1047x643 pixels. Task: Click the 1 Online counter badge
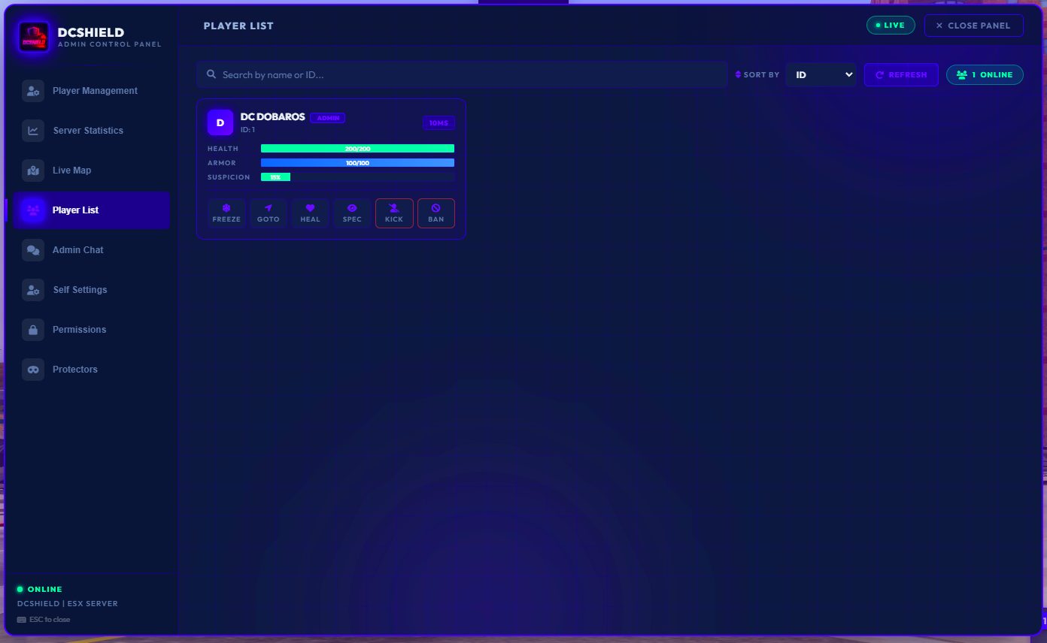(985, 74)
